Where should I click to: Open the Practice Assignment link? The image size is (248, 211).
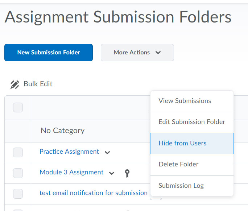pos(69,152)
